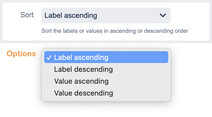Click the word 'Sort' left of the dropdown
The height and width of the screenshot is (117, 212).
(x=27, y=15)
